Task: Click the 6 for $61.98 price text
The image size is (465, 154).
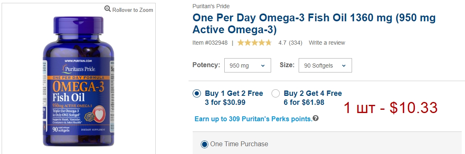Action: coord(304,102)
